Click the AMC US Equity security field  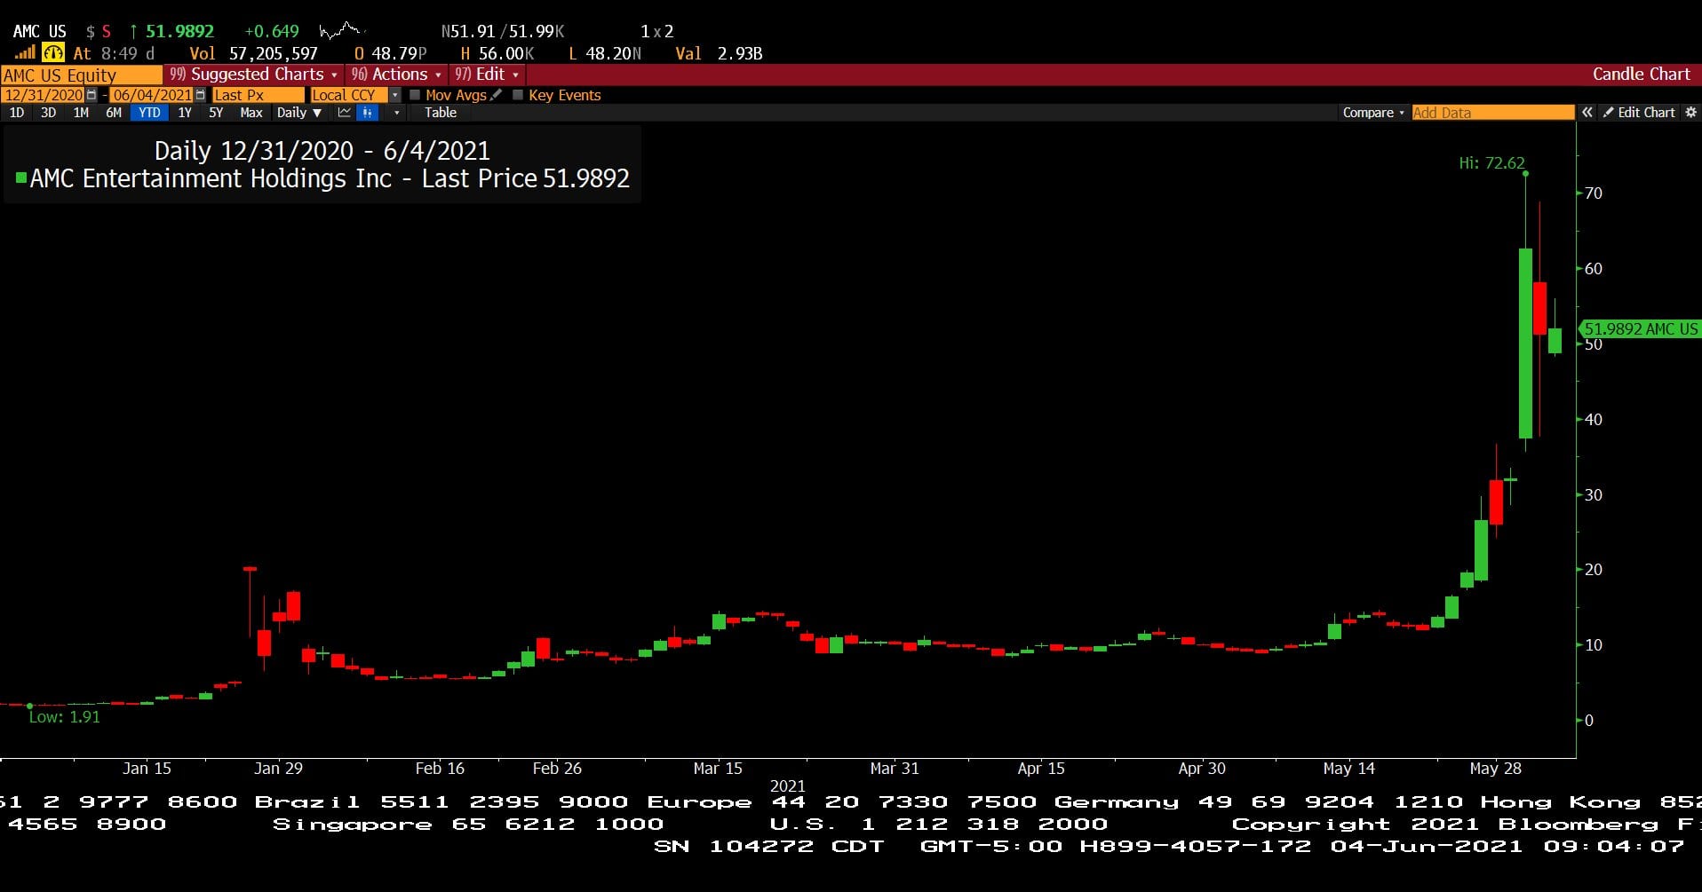coord(82,75)
